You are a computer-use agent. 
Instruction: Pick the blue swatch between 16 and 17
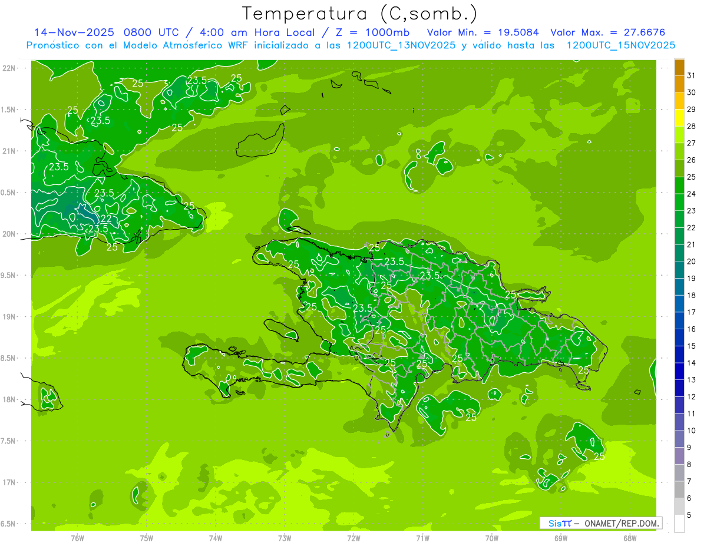pyautogui.click(x=679, y=321)
